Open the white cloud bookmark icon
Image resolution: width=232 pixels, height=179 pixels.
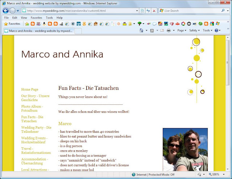(154, 24)
